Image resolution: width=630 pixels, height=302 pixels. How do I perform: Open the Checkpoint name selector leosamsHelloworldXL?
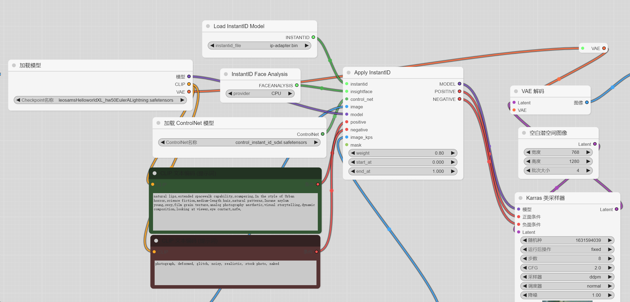pyautogui.click(x=100, y=100)
